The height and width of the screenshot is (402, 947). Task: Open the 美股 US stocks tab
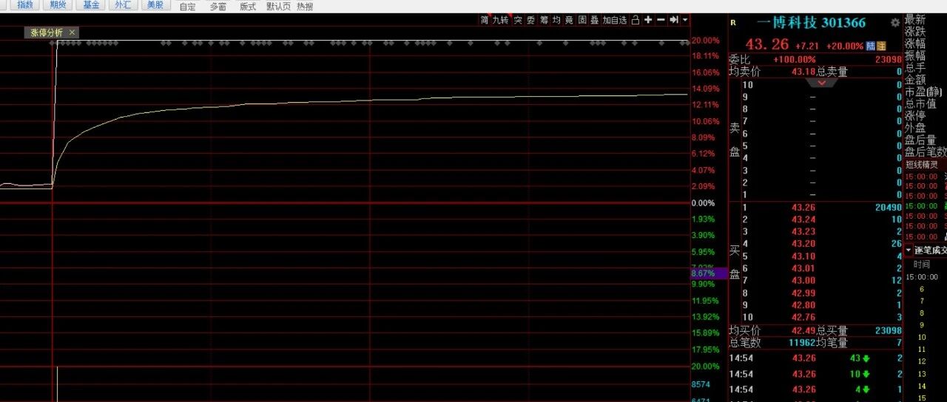click(155, 5)
